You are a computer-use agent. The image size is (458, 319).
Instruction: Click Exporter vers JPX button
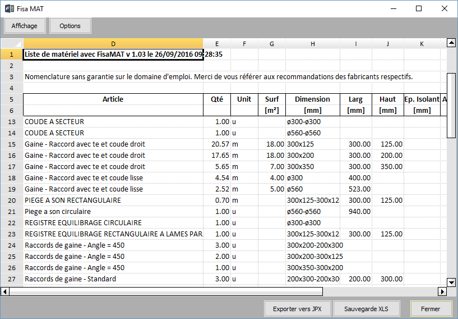coord(297,308)
